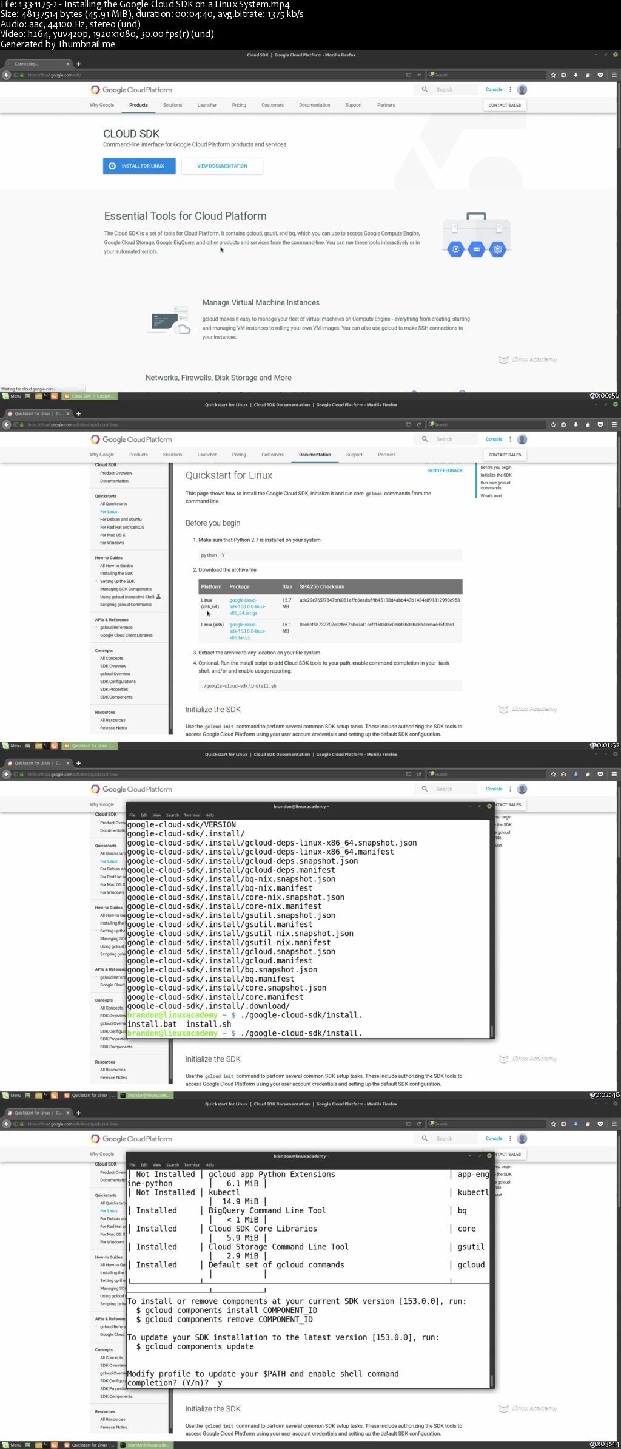
Task: Click the Pocket icon on the Cloud SDK page frame
Action: 600,75
